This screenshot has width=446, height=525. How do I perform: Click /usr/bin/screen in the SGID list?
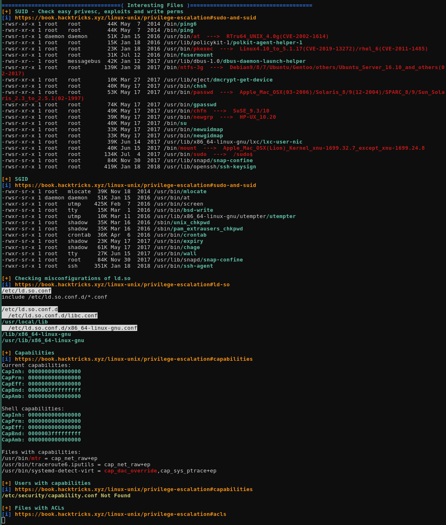tap(178, 204)
